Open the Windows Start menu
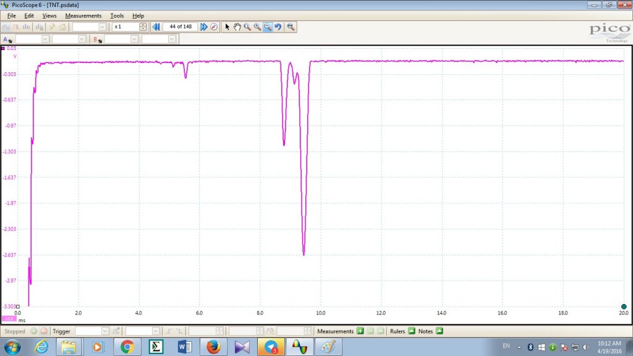The height and width of the screenshot is (356, 633). tap(12, 347)
